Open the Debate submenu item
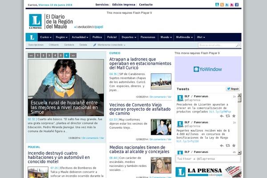267x178 pixels. (x=83, y=45)
